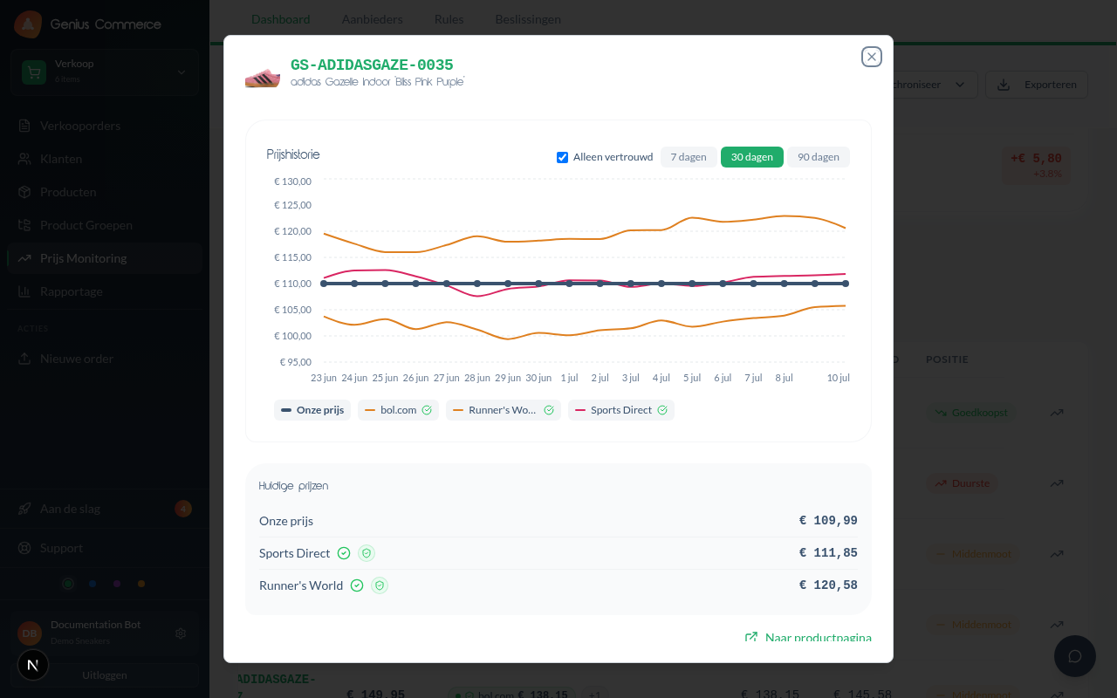Click the Support sidebar icon
1117x698 pixels.
[x=24, y=548]
